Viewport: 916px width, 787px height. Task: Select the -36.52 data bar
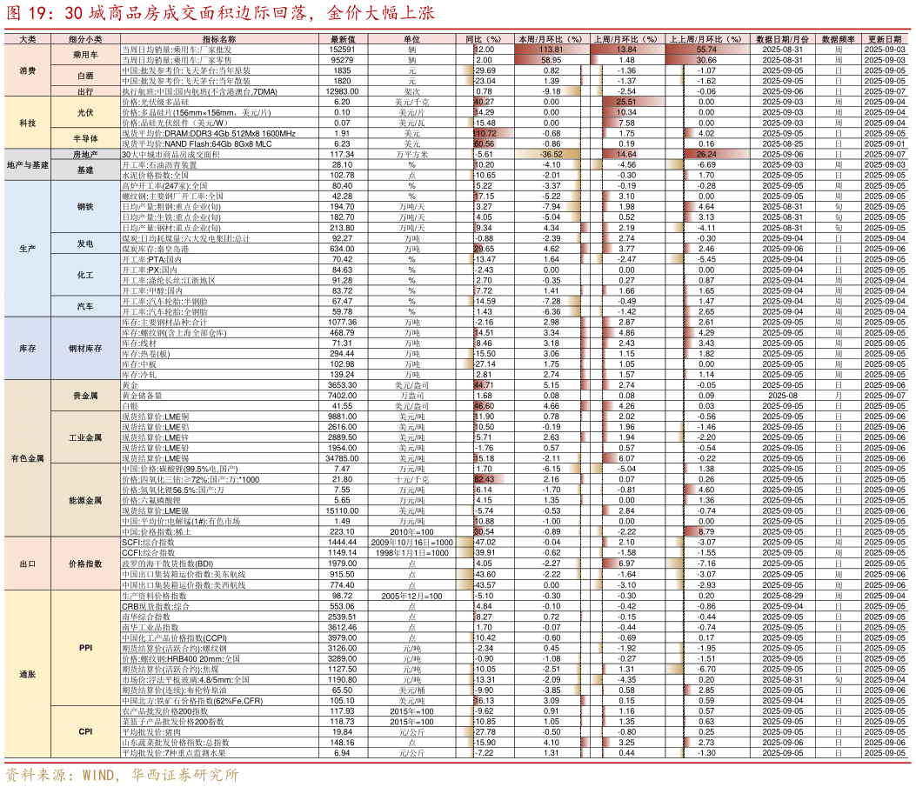click(548, 154)
